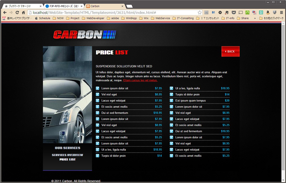The height and width of the screenshot is (183, 286).
Task: Bookmark this page with the star icon
Action: pyautogui.click(x=199, y=13)
